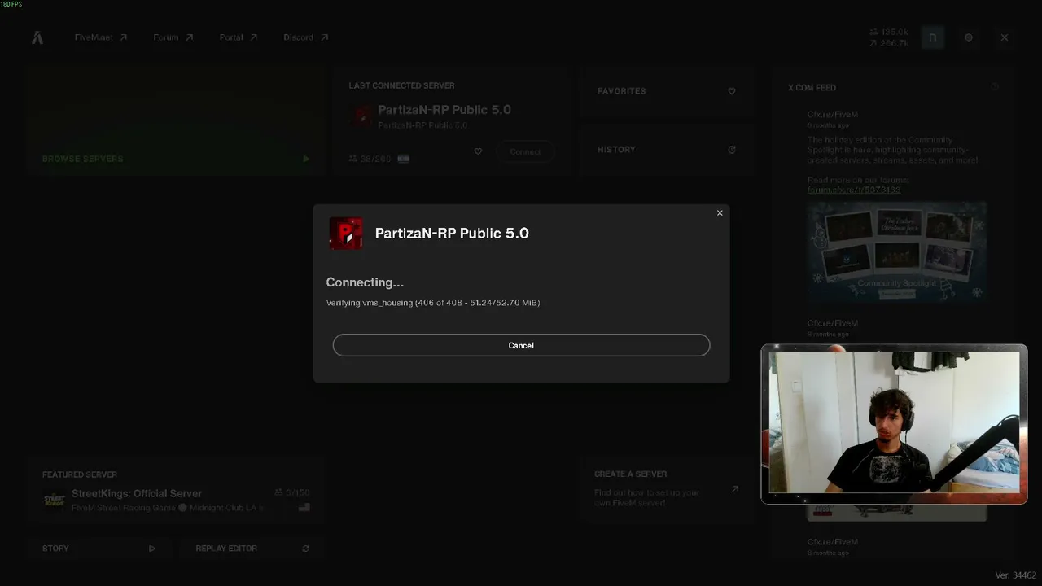This screenshot has width=1042, height=586.
Task: Click the last connected server icon
Action: (361, 116)
